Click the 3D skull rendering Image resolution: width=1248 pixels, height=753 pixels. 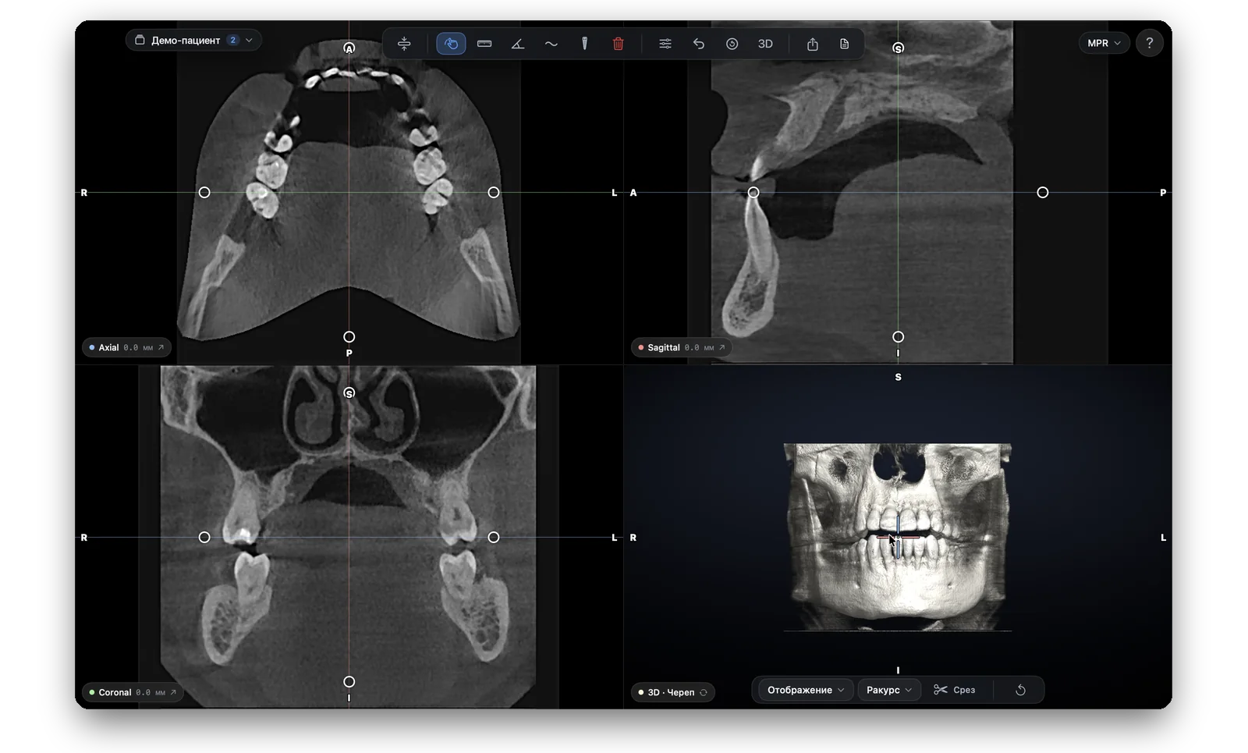[898, 537]
